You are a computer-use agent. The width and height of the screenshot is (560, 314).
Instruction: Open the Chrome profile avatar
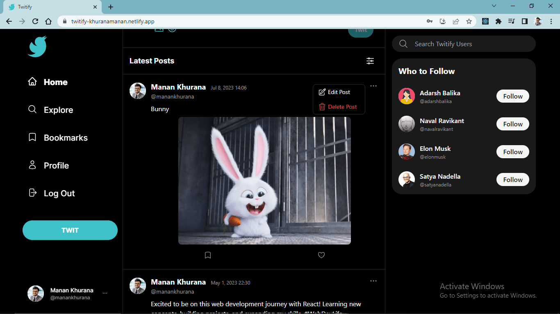click(538, 21)
